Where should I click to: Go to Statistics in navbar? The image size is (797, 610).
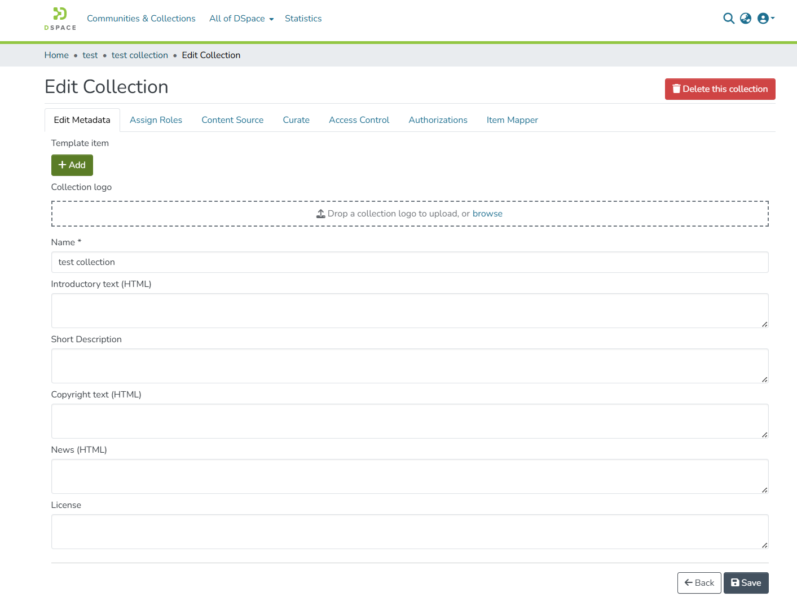click(x=303, y=19)
